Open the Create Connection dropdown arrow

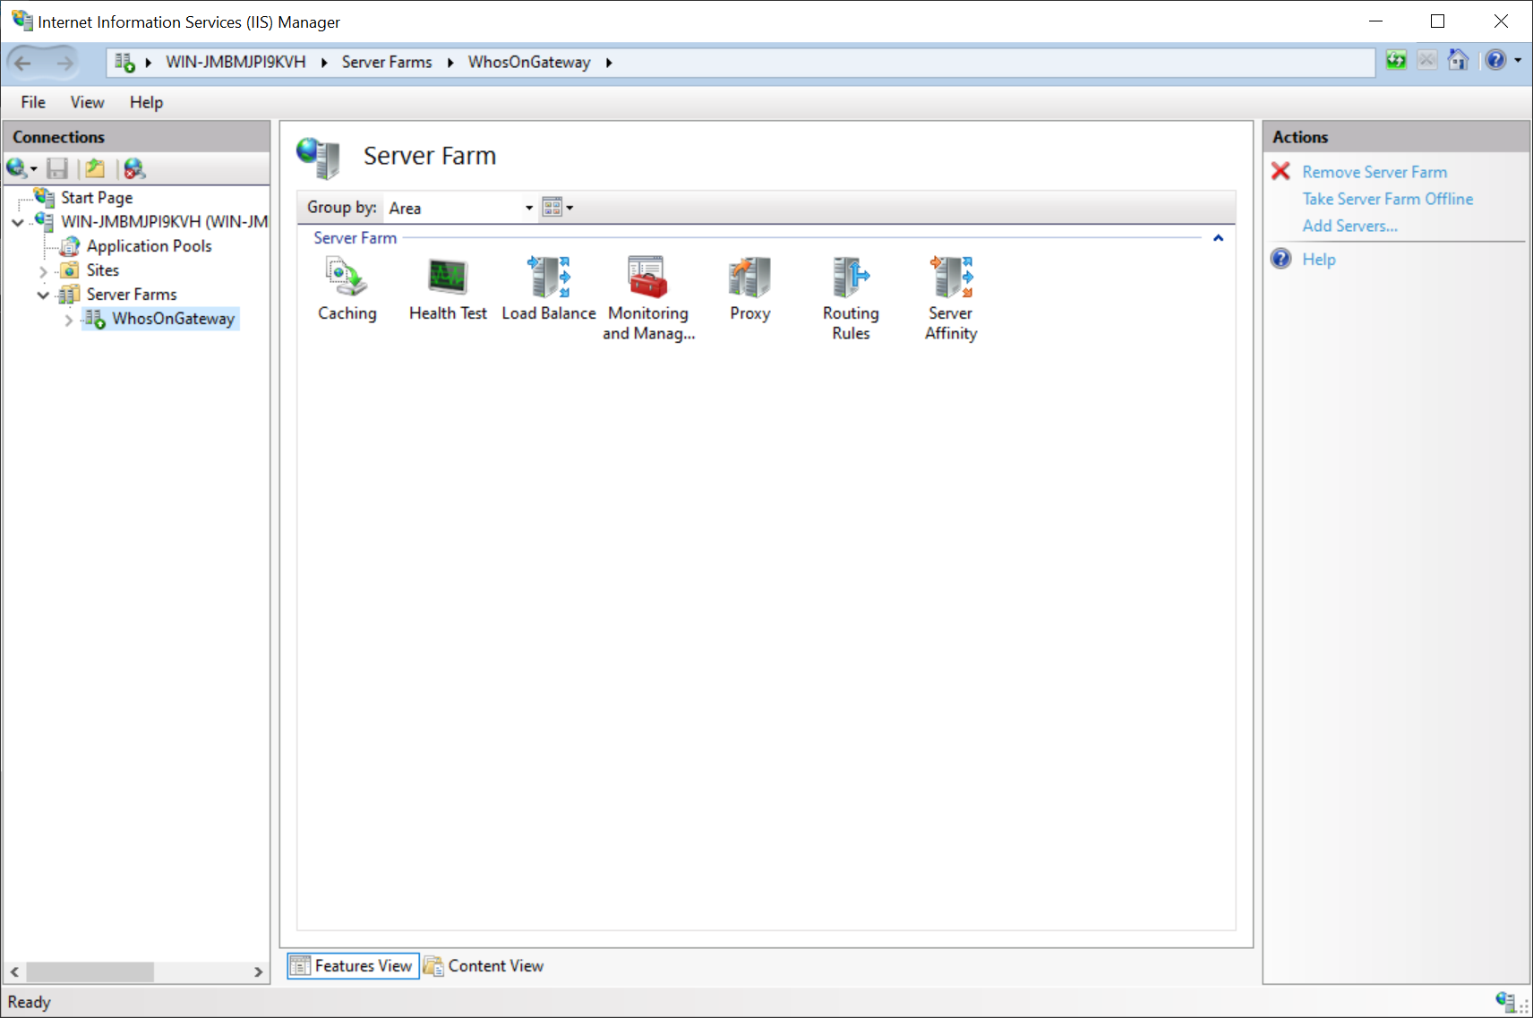[33, 168]
